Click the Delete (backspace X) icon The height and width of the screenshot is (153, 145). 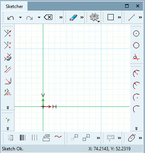[48, 17]
